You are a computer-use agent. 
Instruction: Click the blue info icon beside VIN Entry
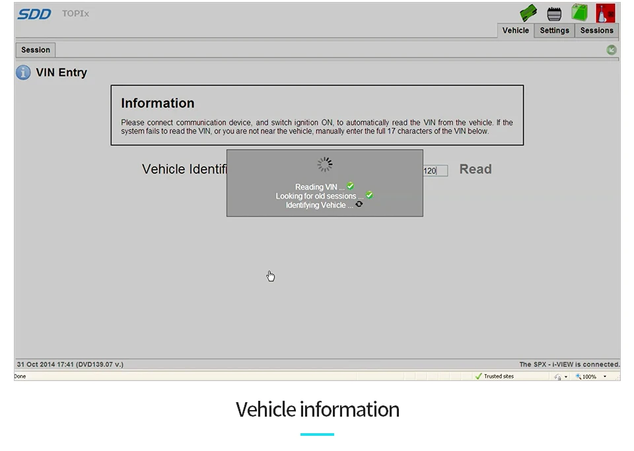(23, 73)
